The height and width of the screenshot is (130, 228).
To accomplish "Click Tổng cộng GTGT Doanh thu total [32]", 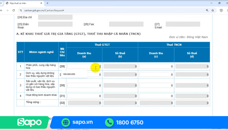I will (84, 103).
